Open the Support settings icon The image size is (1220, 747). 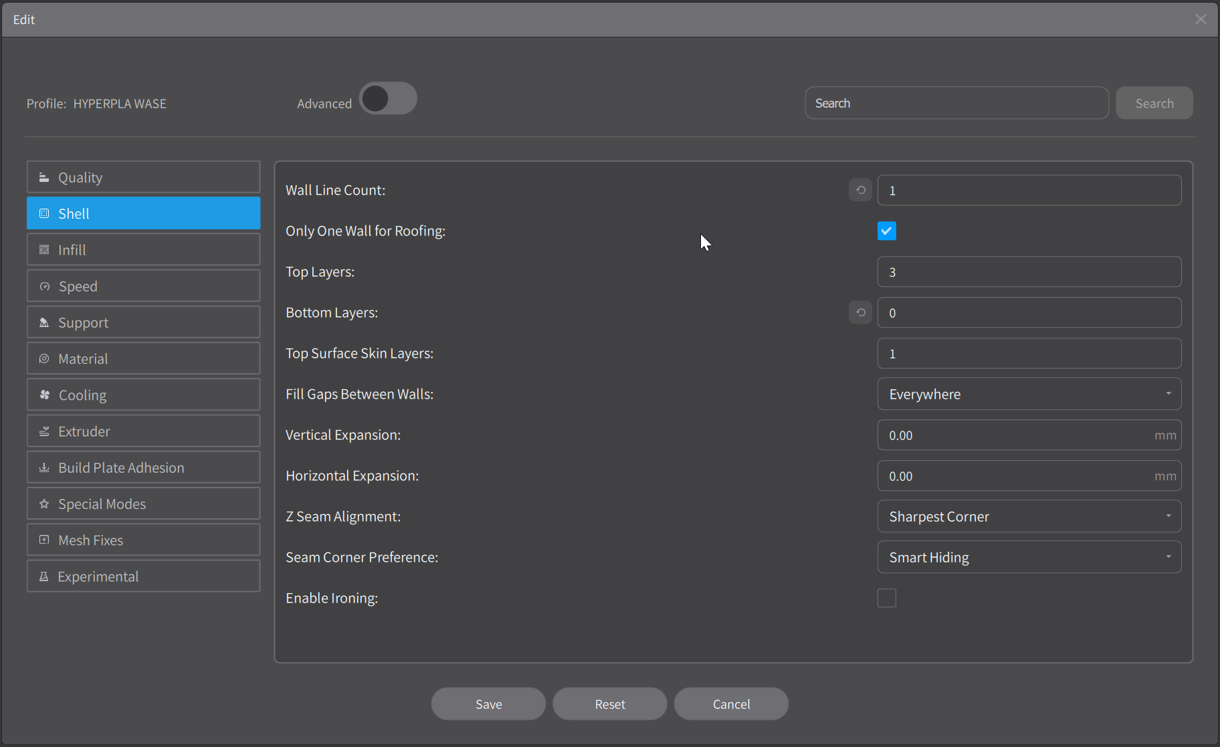(44, 322)
